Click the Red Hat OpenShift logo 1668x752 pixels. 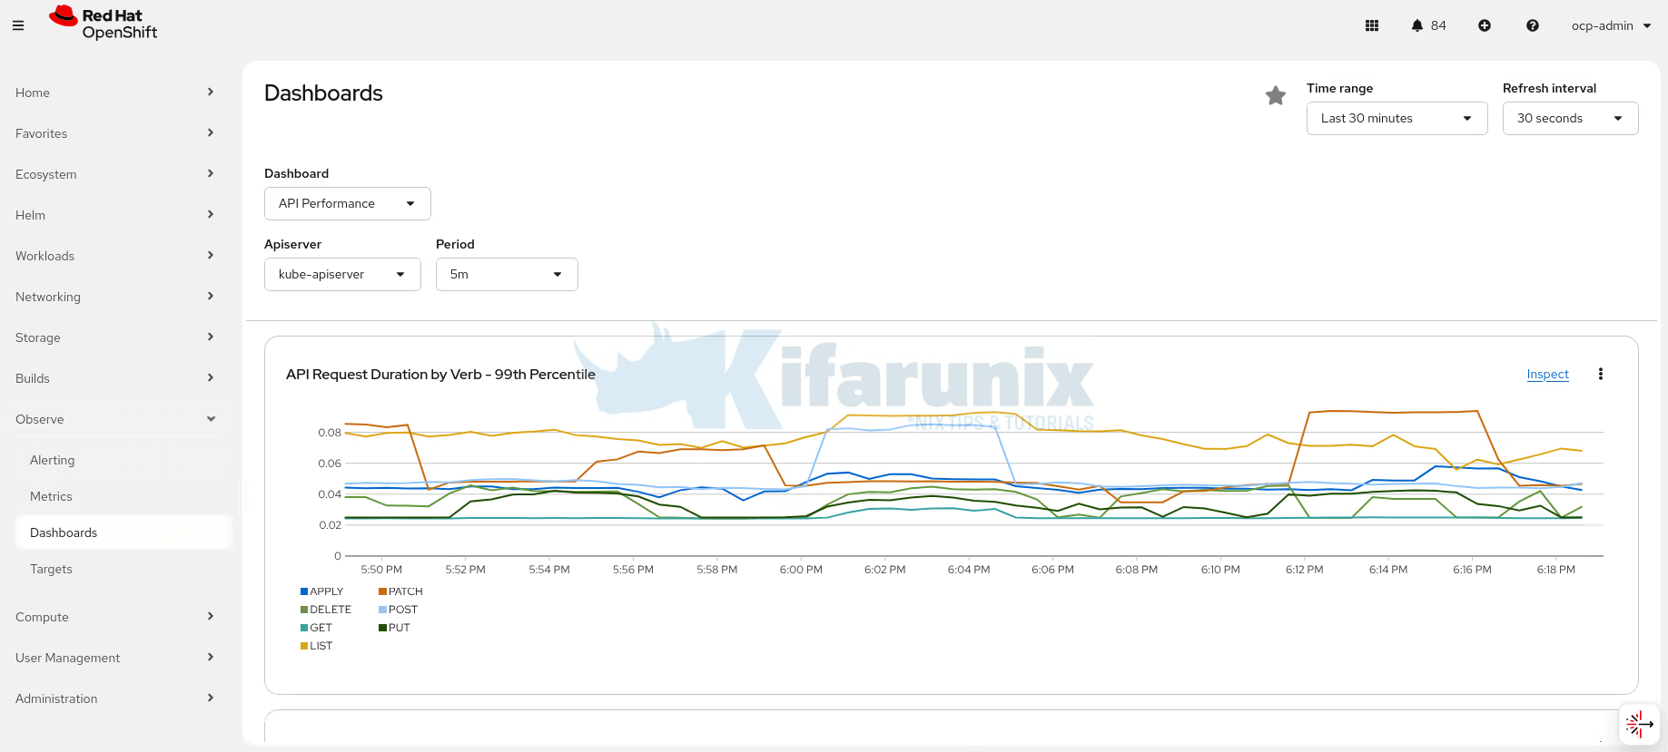click(x=104, y=24)
